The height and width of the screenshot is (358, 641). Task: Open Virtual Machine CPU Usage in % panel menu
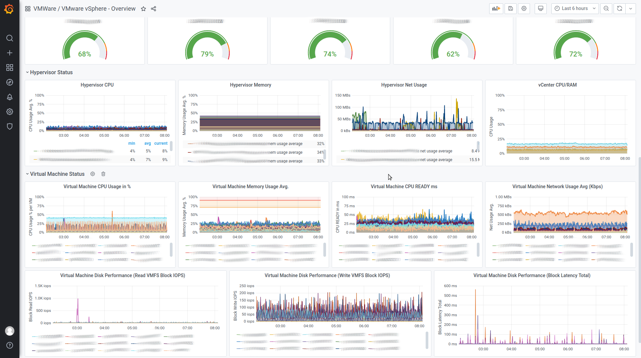[97, 187]
